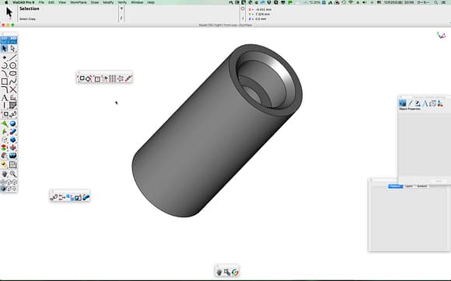The image size is (451, 281).
Task: Switch to the Symbols tab
Action: [x=422, y=186]
